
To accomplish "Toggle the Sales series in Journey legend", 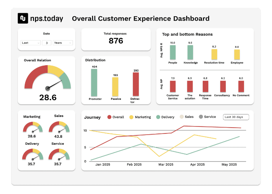I will click(x=187, y=117).
